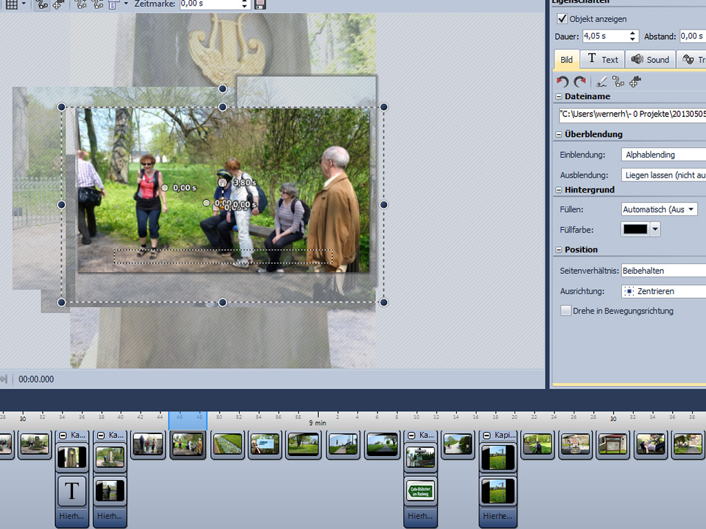Viewport: 706px width, 529px height.
Task: Collapse the Dateiname section
Action: (559, 97)
